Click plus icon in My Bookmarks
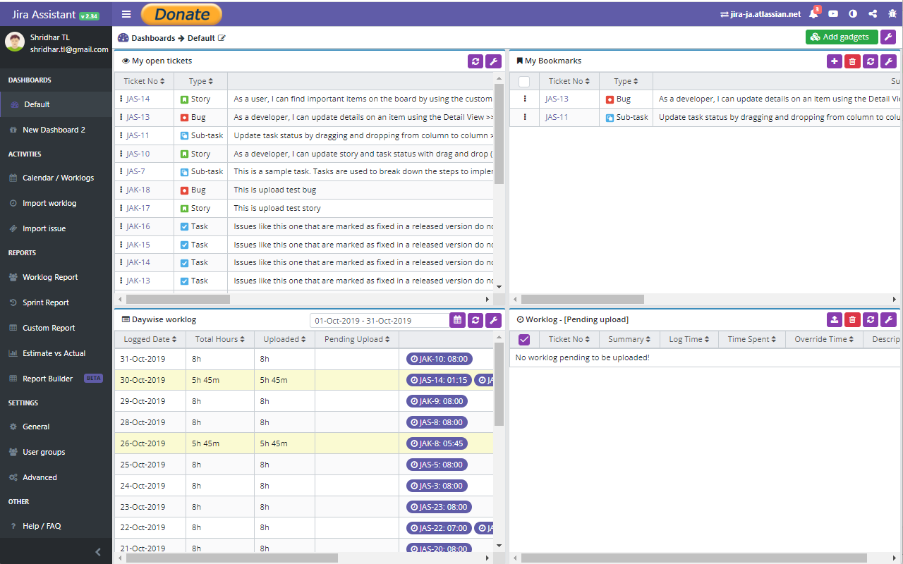The height and width of the screenshot is (564, 903). coord(835,61)
